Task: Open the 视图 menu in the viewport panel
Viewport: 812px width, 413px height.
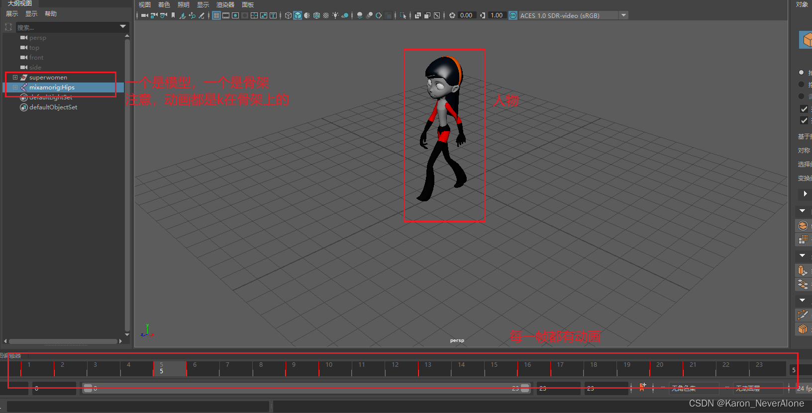Action: 144,4
